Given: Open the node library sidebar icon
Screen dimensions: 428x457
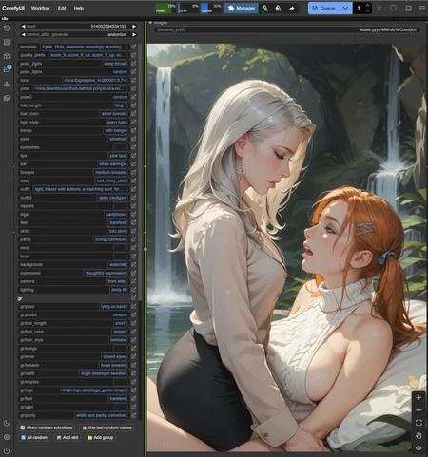Looking at the screenshot, I should pos(7,42).
